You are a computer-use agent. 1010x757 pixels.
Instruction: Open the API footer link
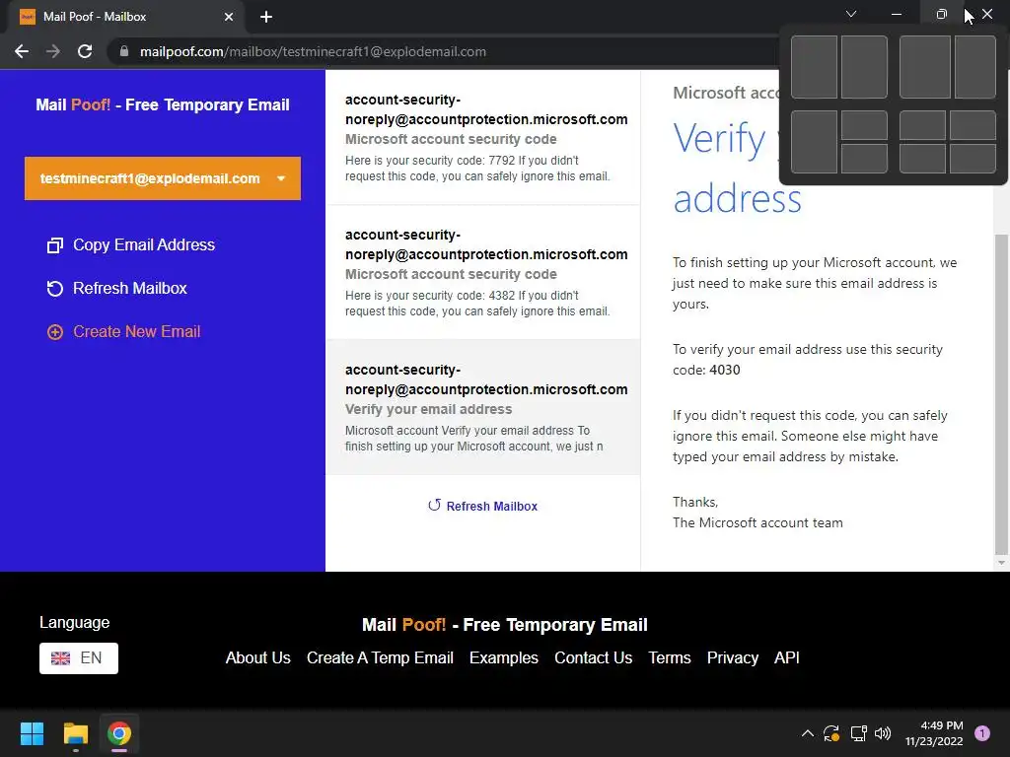point(786,657)
